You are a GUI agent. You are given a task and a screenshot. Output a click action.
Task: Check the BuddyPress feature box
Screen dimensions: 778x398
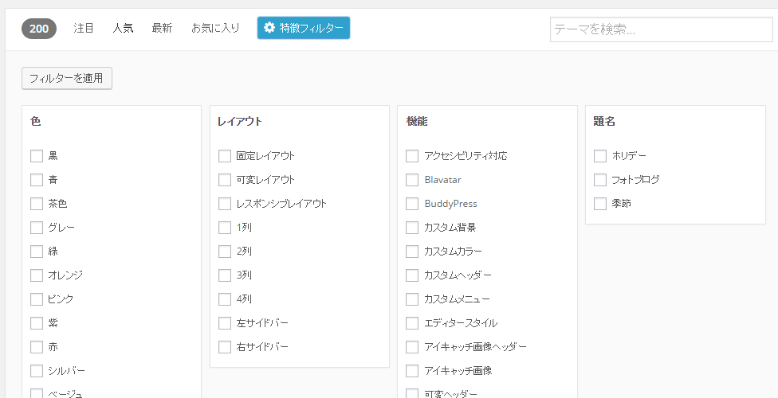tap(412, 204)
